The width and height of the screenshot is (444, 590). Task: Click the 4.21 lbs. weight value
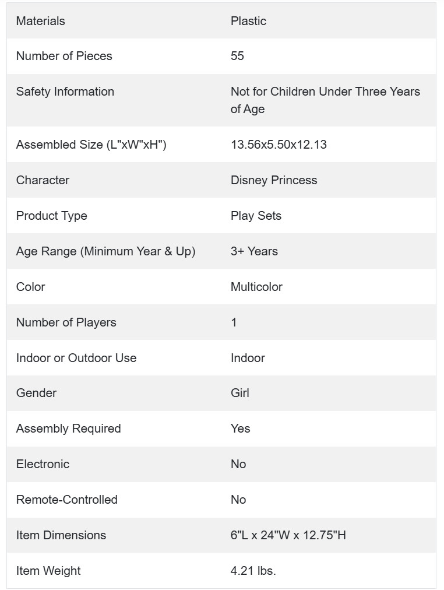point(253,571)
